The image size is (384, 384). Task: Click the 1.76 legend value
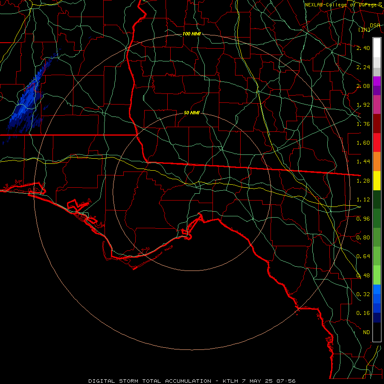(363, 124)
